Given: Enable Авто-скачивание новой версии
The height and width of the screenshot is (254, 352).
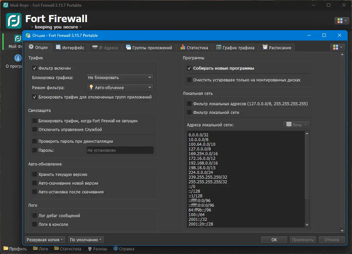Looking at the screenshot, I should tap(34, 183).
